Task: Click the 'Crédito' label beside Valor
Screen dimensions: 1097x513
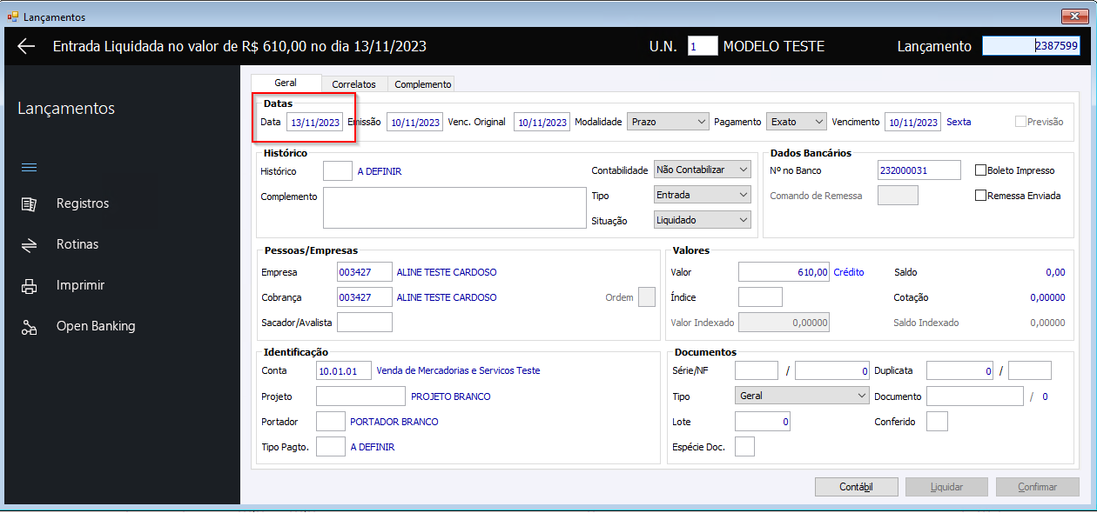Action: 849,272
